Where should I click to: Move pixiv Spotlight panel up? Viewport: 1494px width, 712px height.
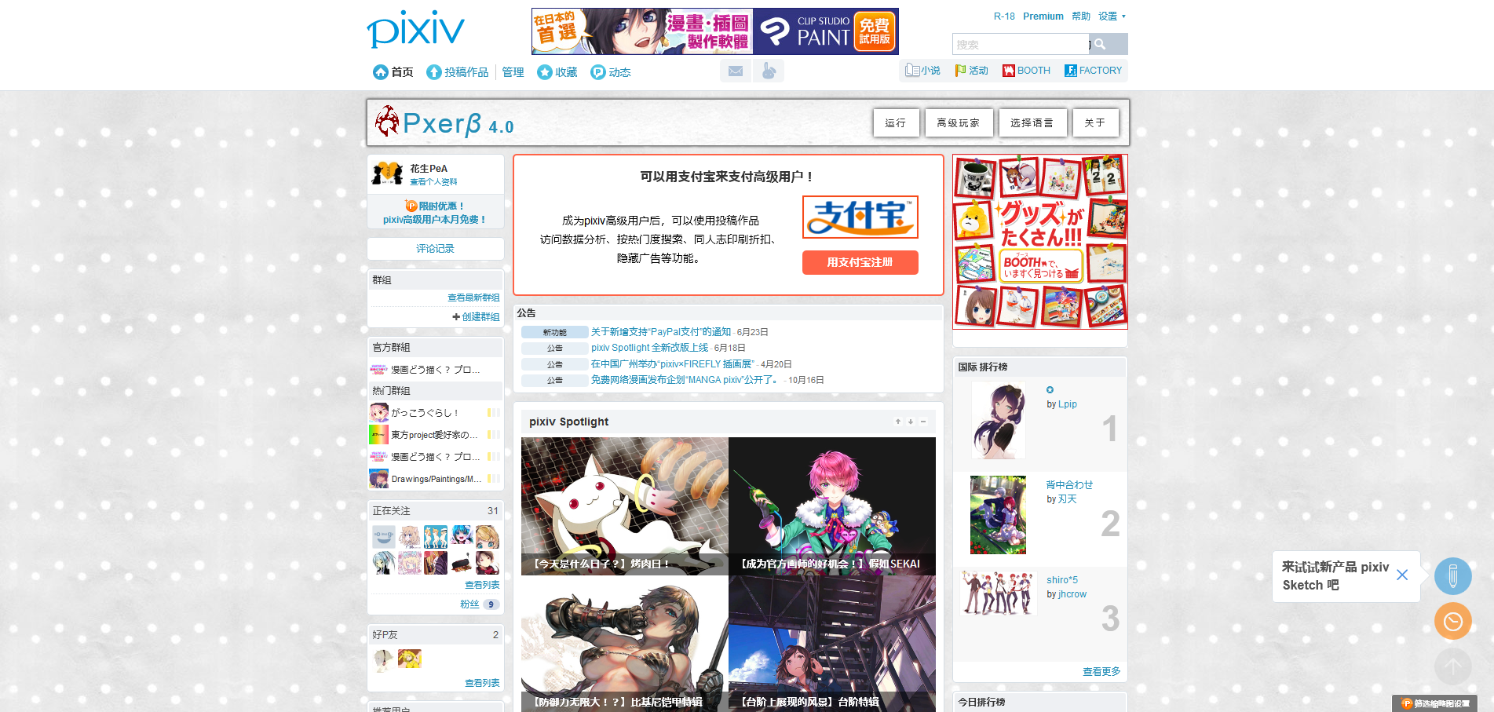(x=898, y=422)
